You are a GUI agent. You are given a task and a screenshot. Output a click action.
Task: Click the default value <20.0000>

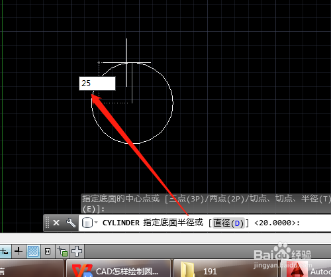[x=275, y=223]
